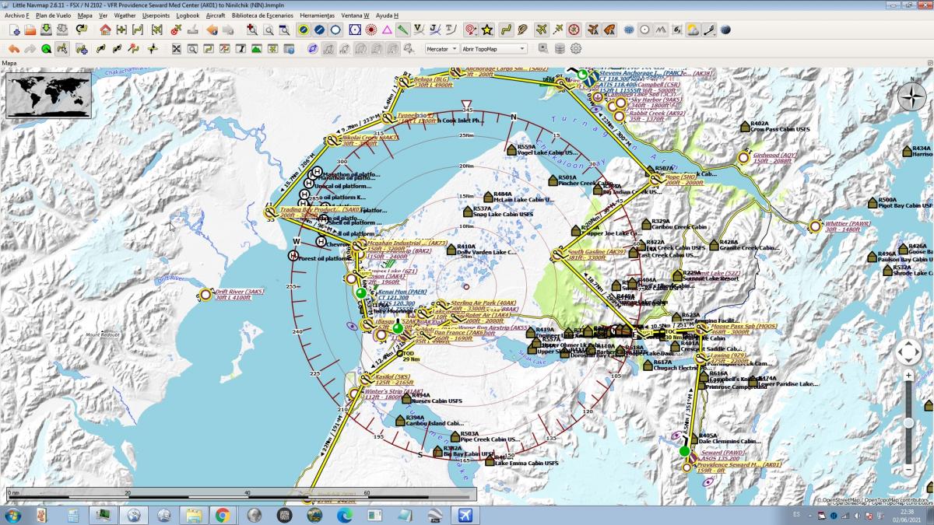Open Windows Start button

(x=13, y=515)
